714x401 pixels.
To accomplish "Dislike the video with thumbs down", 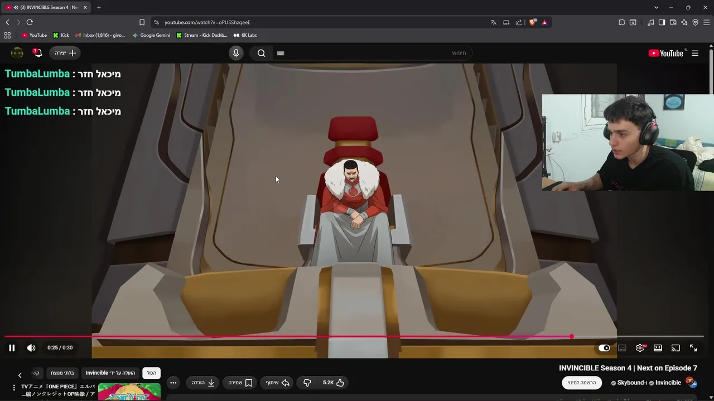I will (x=307, y=383).
